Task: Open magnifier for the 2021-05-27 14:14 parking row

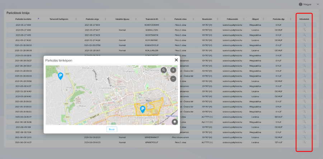Action: pyautogui.click(x=304, y=25)
